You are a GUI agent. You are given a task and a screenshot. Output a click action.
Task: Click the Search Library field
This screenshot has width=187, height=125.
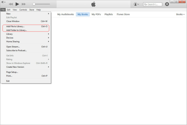pyautogui.click(x=152, y=4)
